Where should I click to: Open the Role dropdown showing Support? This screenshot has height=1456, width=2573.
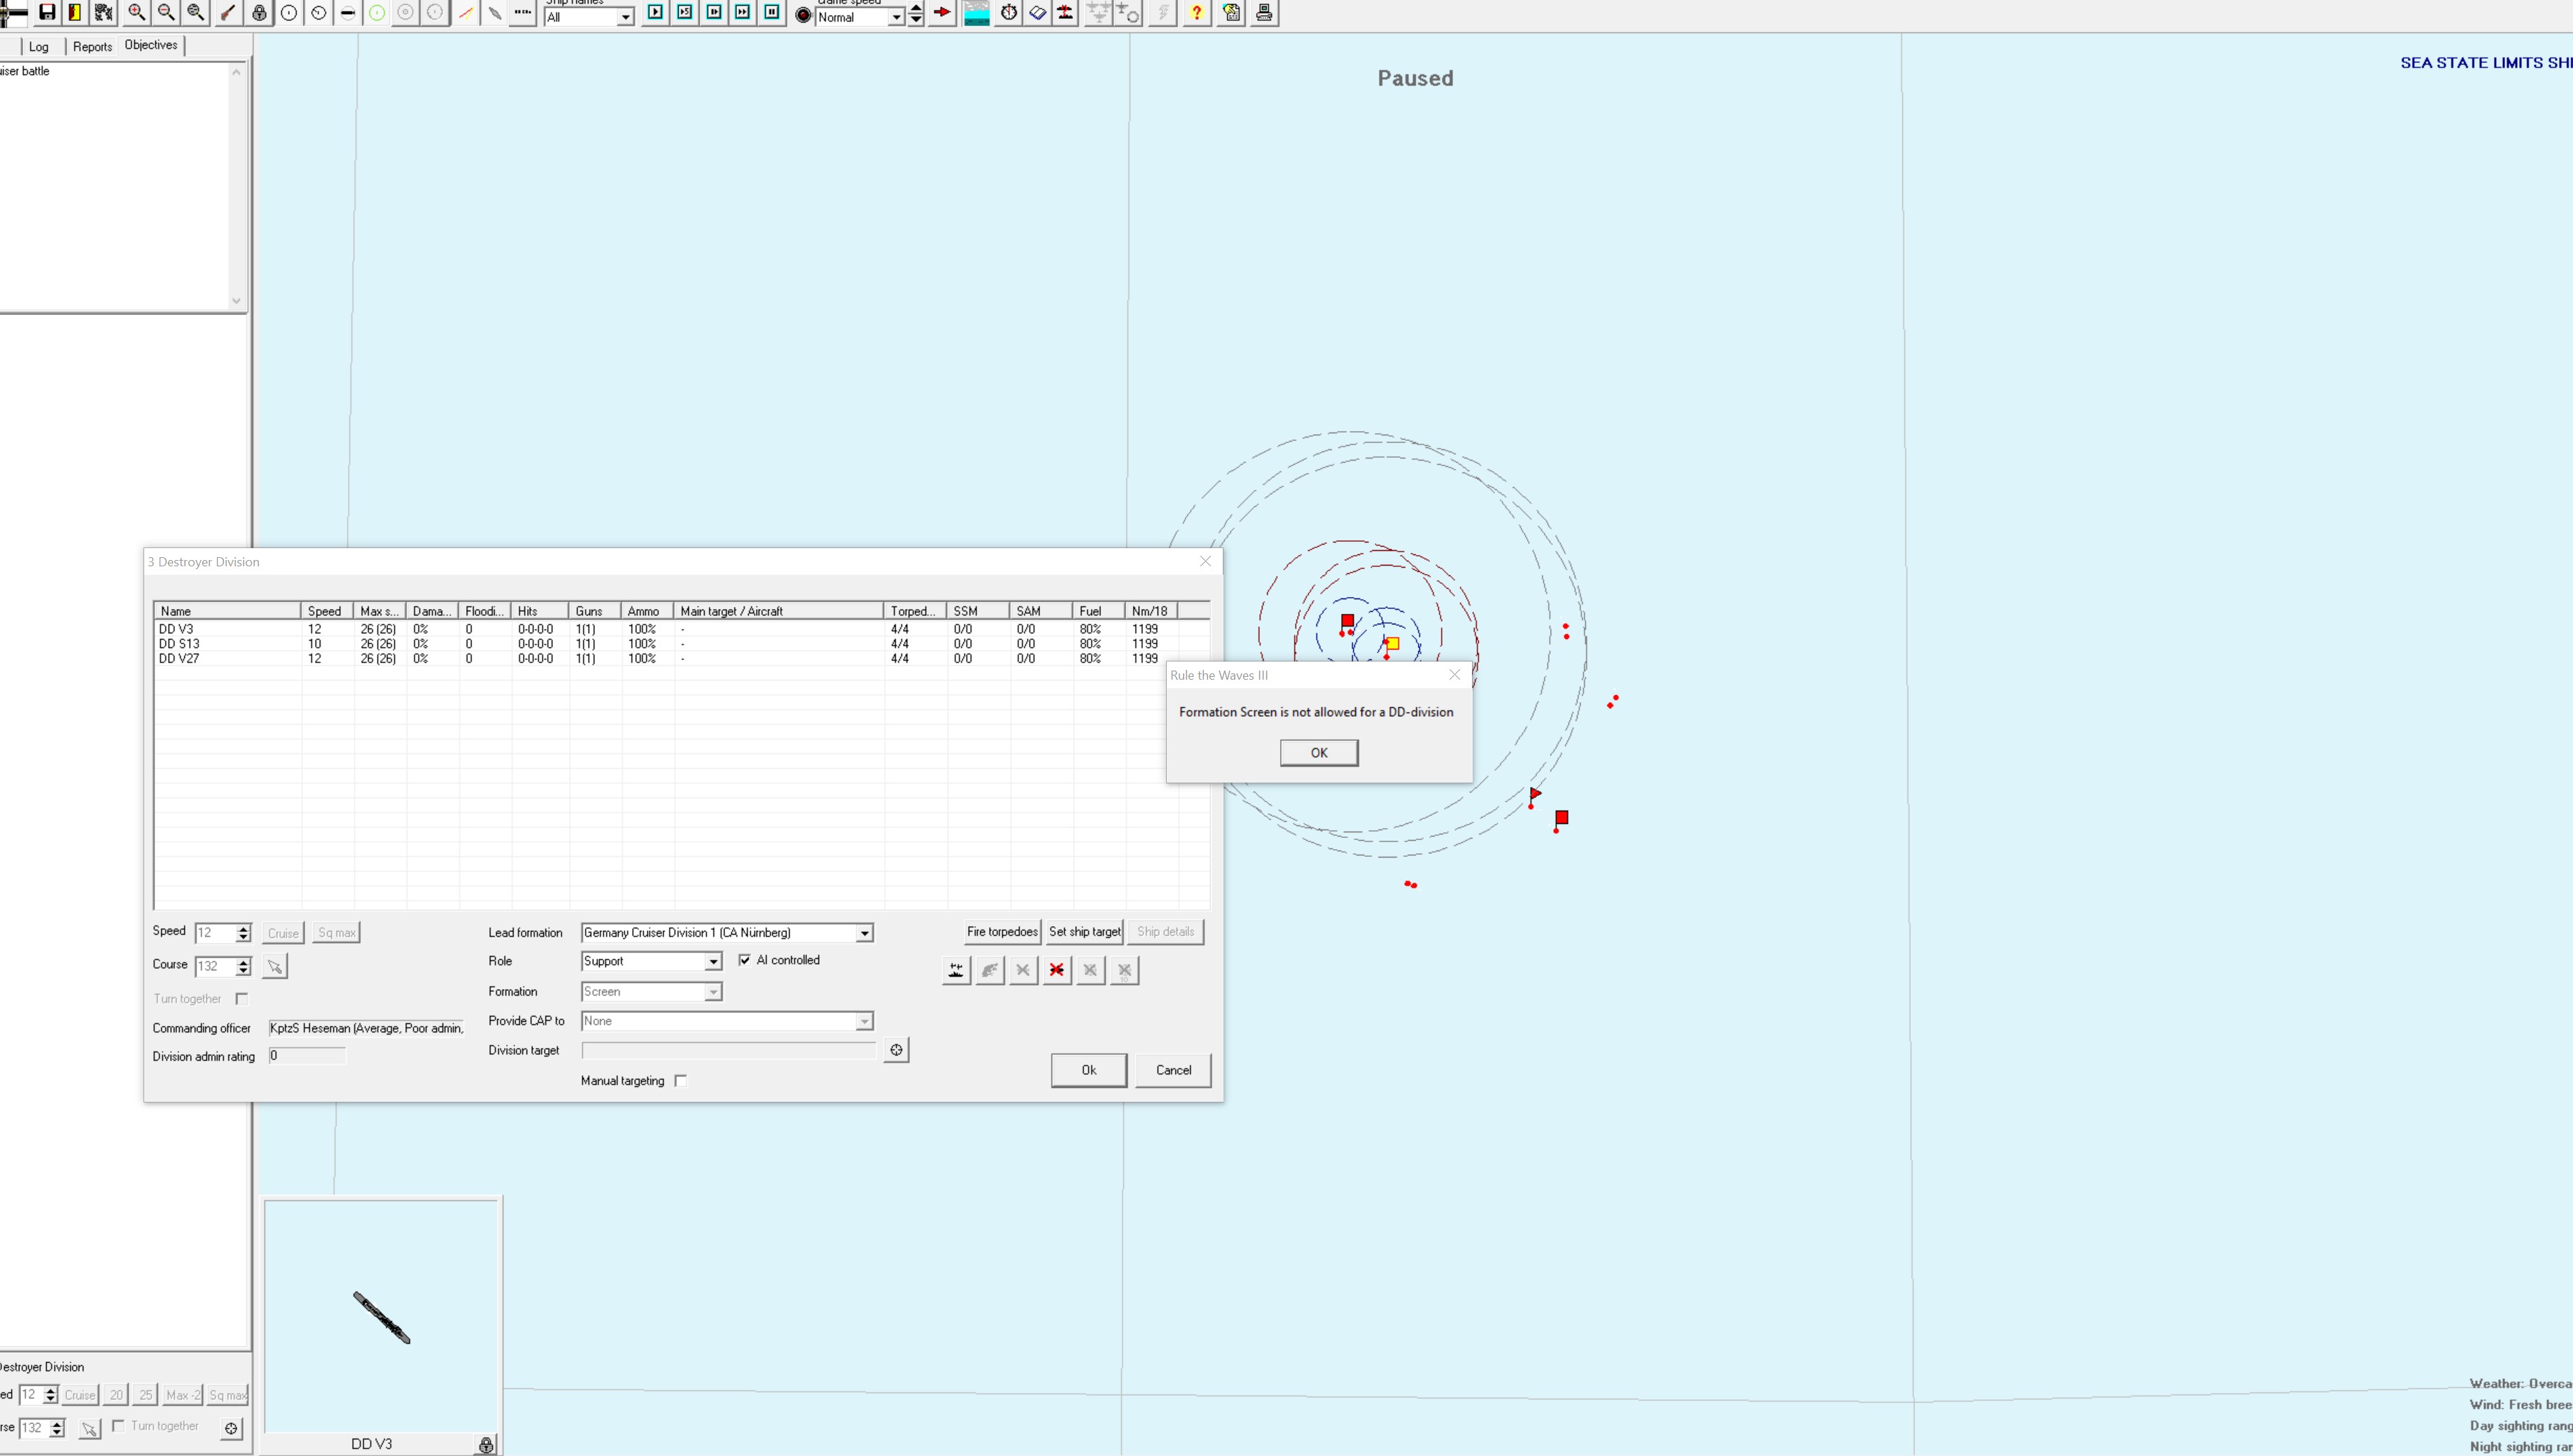[713, 961]
